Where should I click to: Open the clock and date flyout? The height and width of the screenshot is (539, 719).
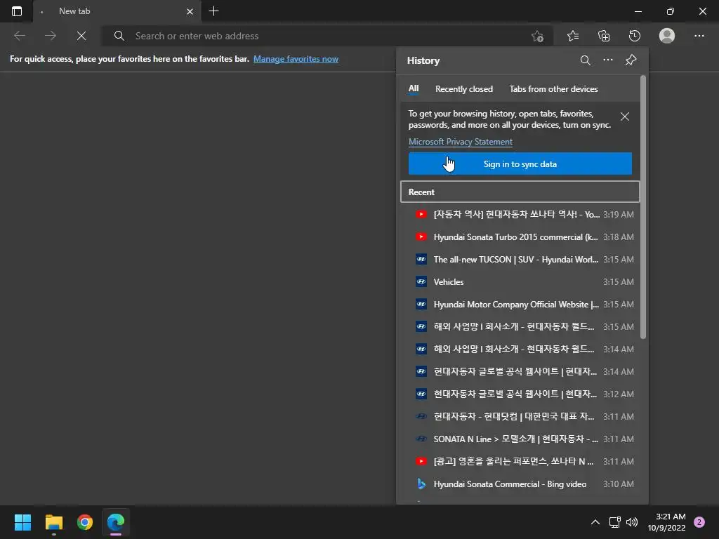pyautogui.click(x=667, y=522)
